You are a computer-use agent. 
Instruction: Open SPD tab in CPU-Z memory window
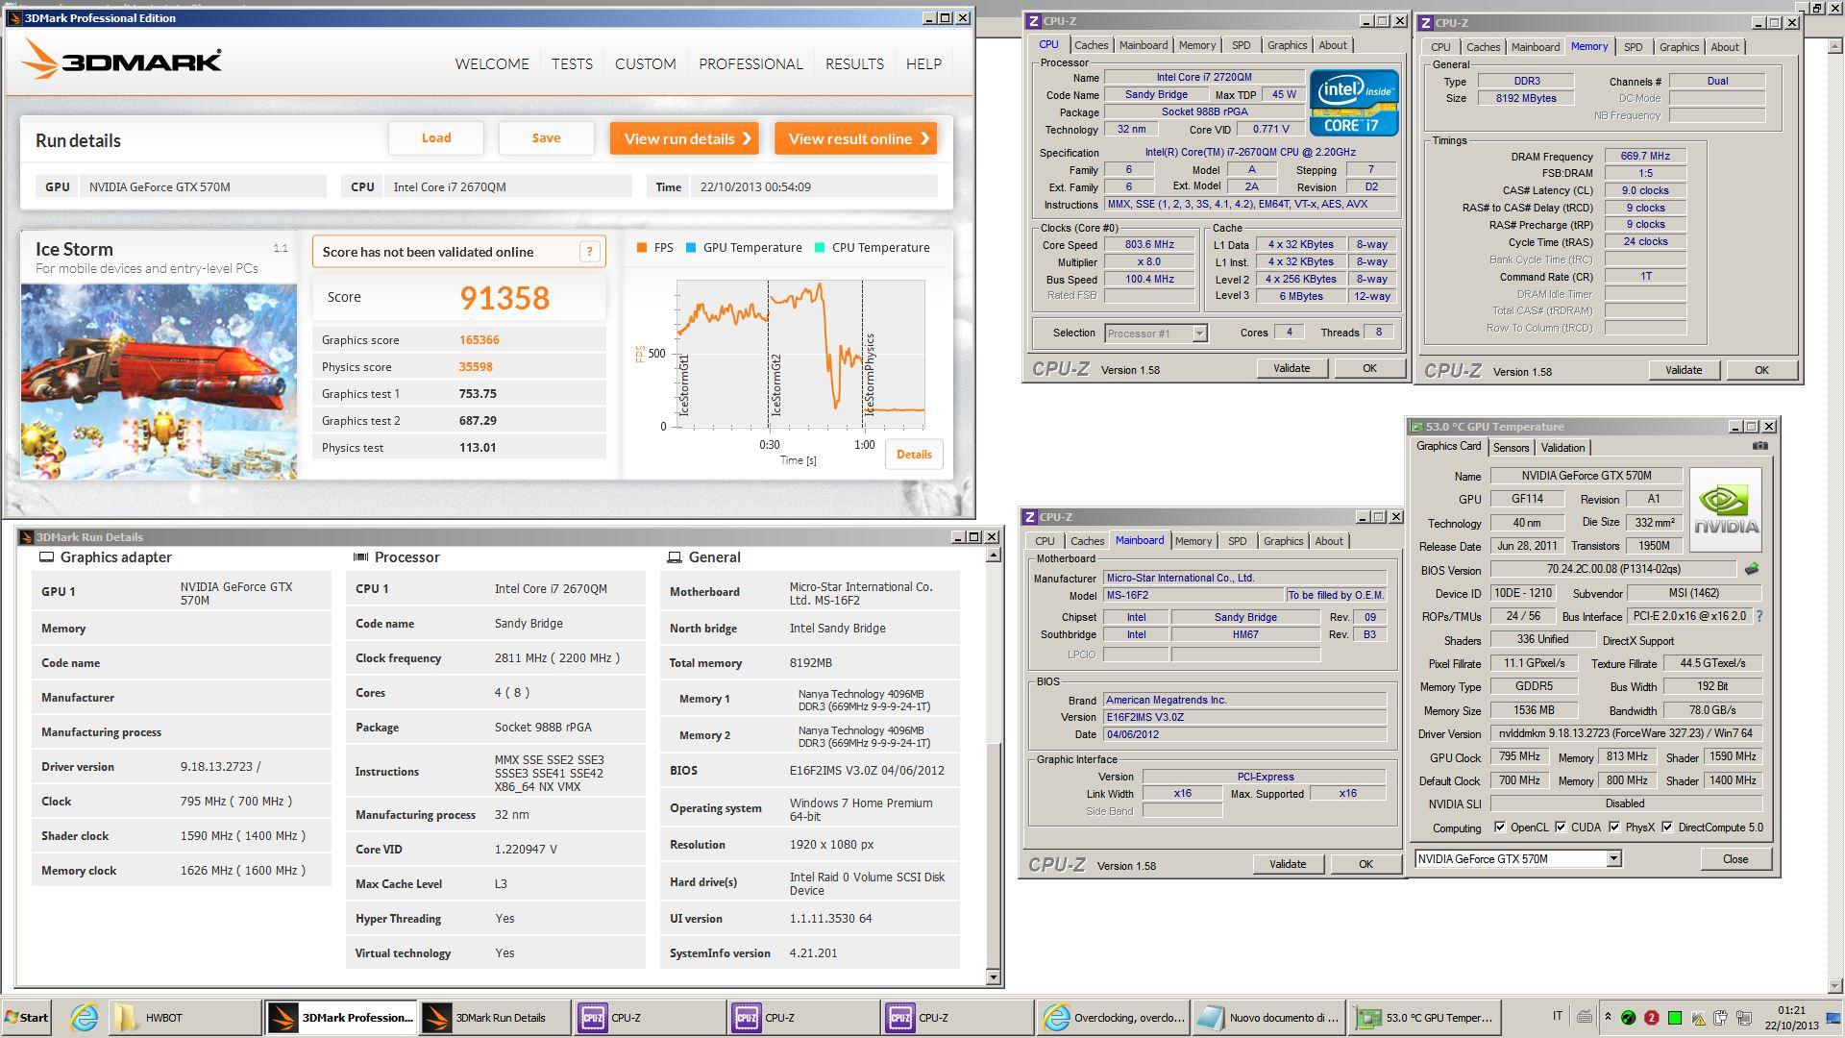tap(1633, 47)
